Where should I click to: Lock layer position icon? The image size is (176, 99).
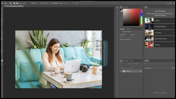click(127, 68)
